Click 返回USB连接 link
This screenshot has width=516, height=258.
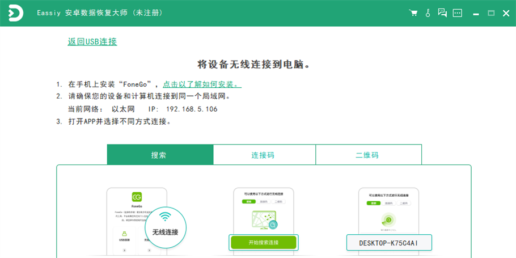[92, 41]
